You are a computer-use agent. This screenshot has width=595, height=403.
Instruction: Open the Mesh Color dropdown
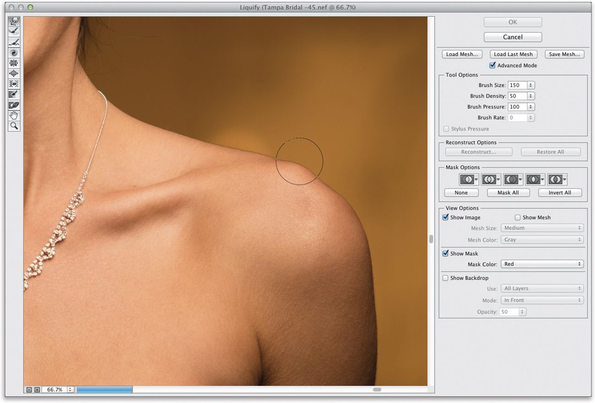coord(542,239)
